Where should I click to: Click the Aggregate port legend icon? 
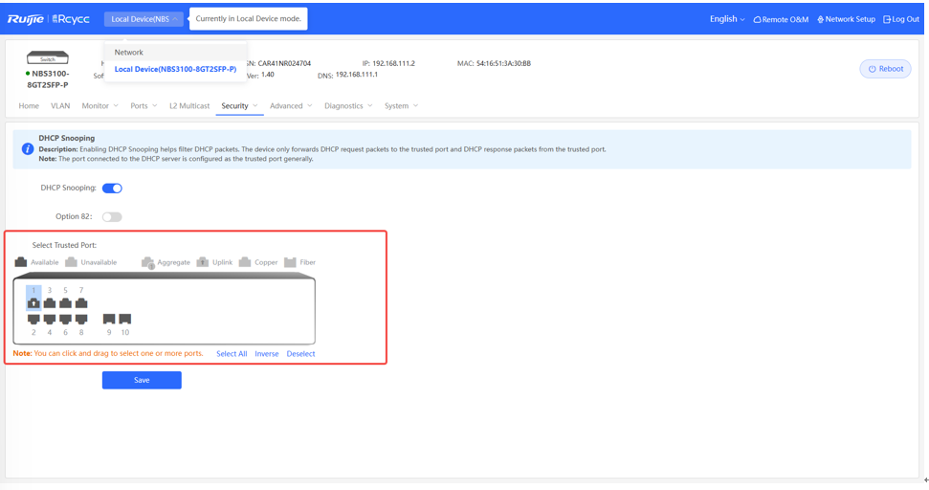(x=147, y=262)
